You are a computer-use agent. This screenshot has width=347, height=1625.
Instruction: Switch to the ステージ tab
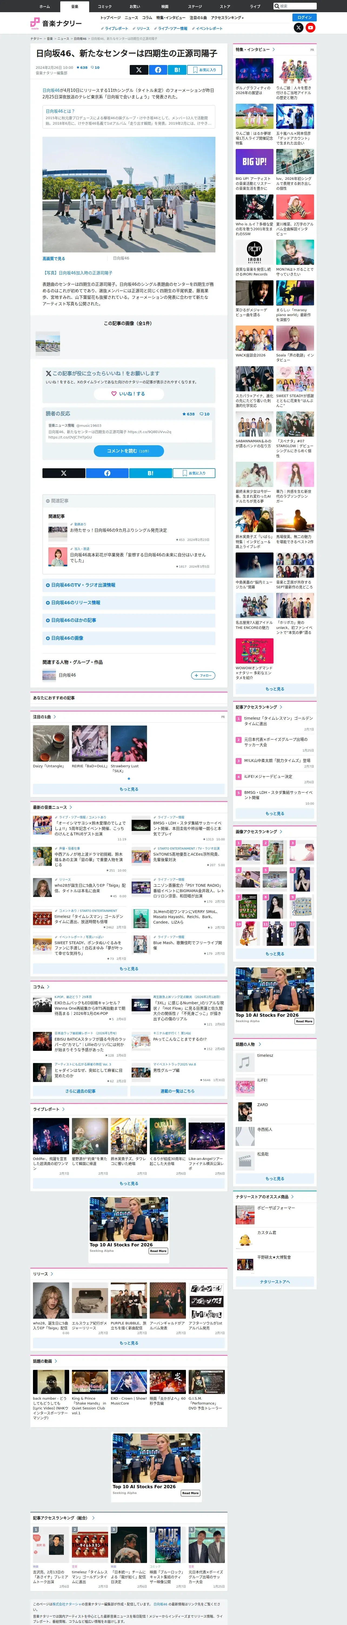coord(195,6)
